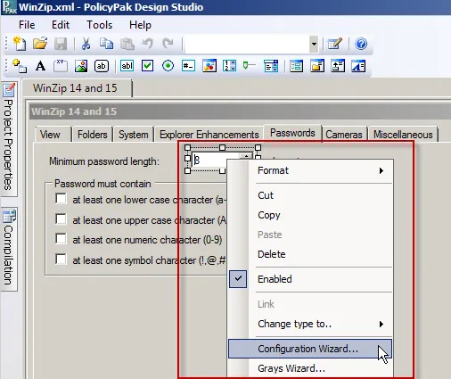The width and height of the screenshot is (451, 379).
Task: Choose Delete from the context menu
Action: pos(310,254)
